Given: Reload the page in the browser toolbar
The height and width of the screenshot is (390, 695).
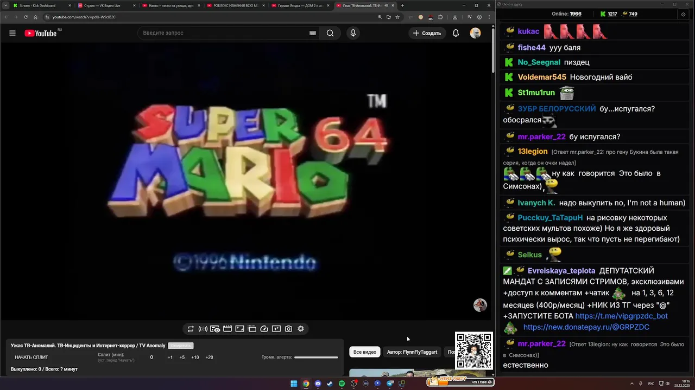Looking at the screenshot, I should coord(26,17).
